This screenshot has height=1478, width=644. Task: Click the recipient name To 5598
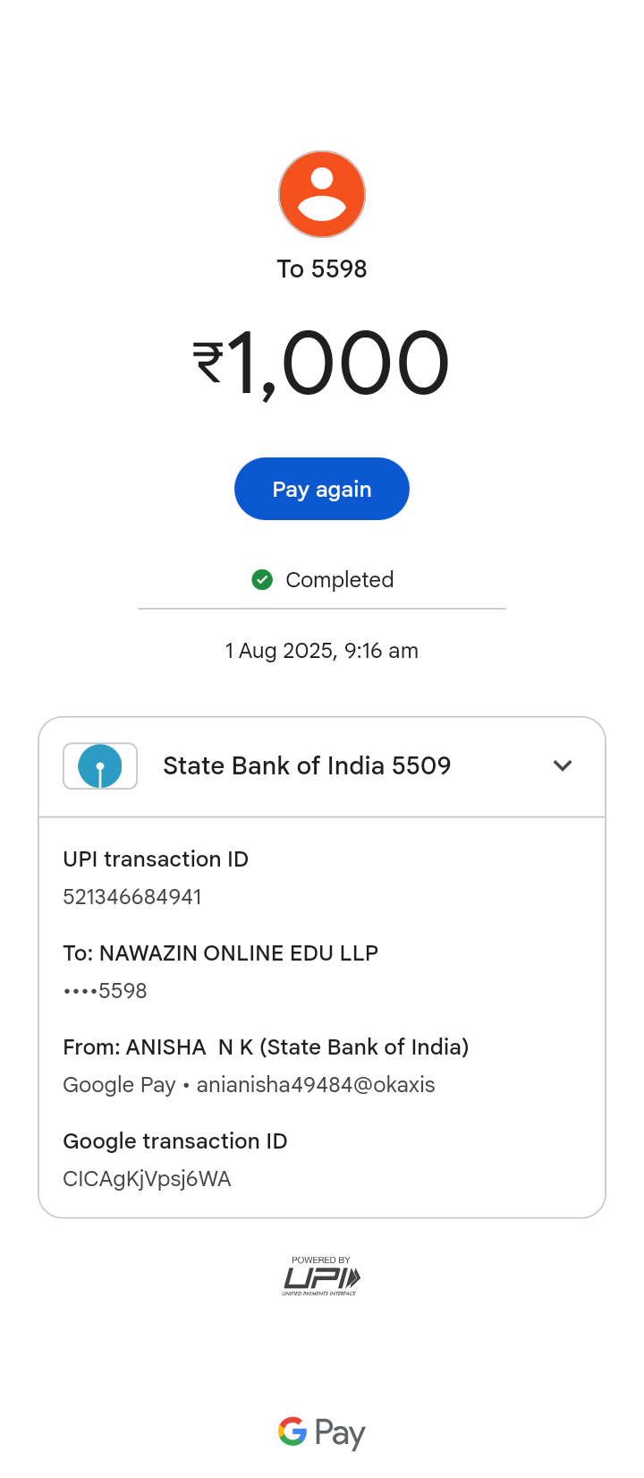coord(322,269)
